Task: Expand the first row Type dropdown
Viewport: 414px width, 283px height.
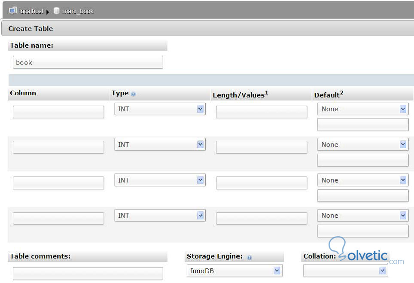Action: pos(160,109)
